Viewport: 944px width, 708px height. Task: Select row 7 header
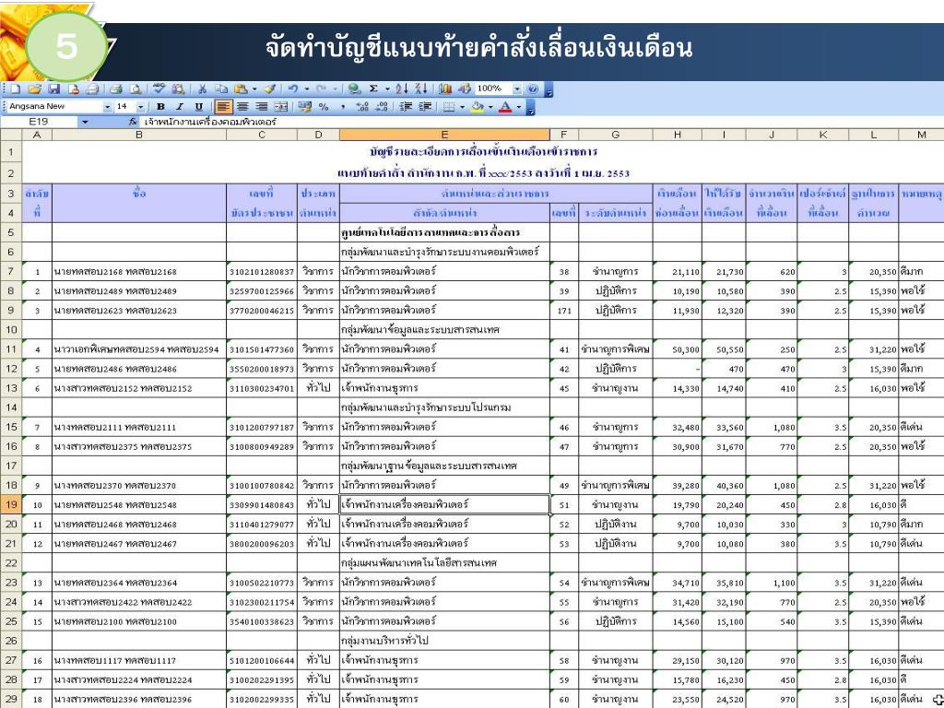pyautogui.click(x=11, y=272)
